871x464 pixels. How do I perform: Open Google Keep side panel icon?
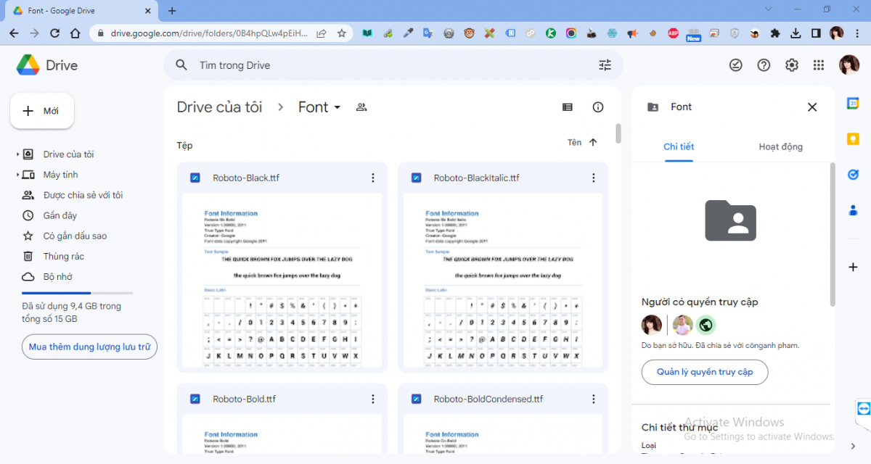coord(853,139)
